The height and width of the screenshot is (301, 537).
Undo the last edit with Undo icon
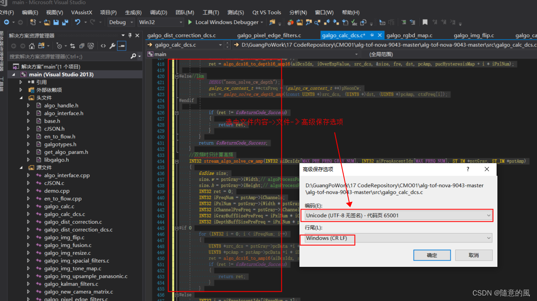click(78, 22)
